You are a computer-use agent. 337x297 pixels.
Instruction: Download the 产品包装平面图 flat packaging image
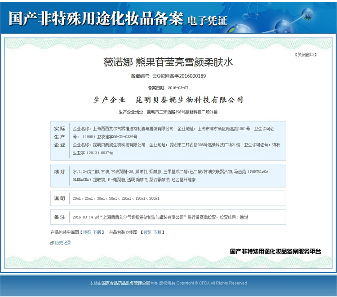click(97, 232)
